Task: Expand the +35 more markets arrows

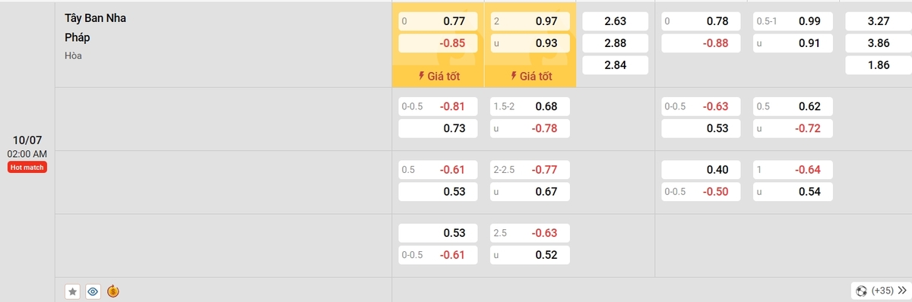Action: (x=901, y=291)
